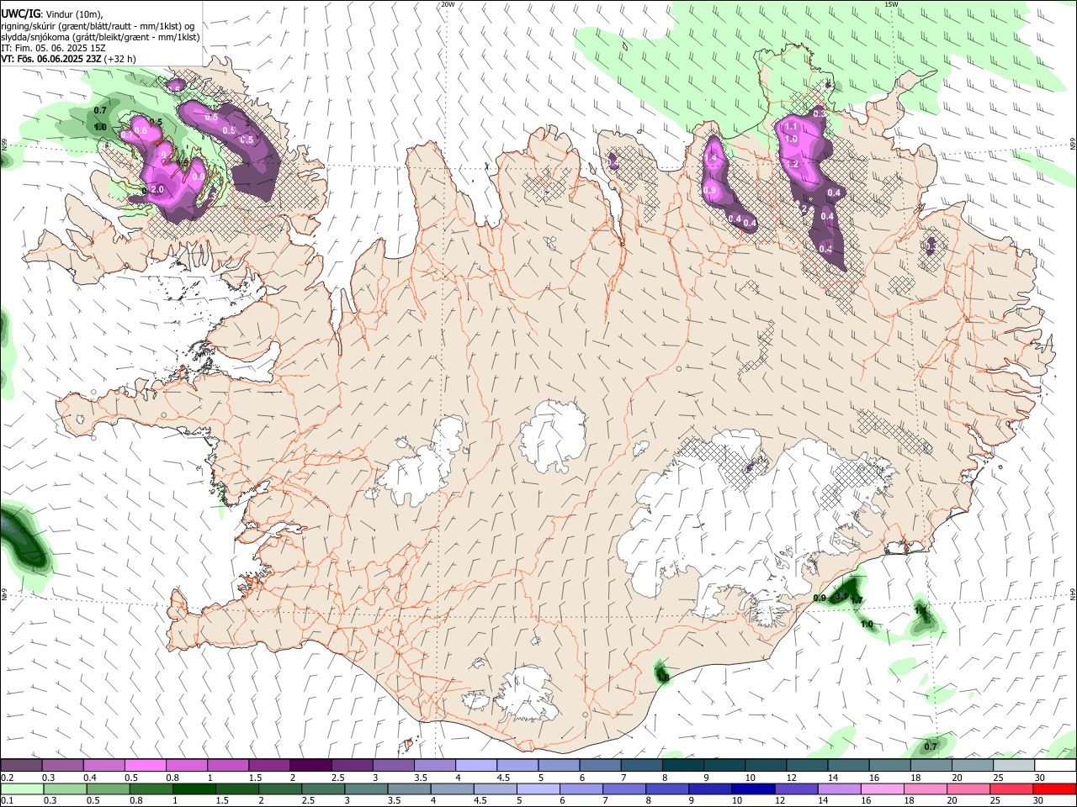The width and height of the screenshot is (1077, 807).
Task: Click the round Hofsjökull glacier in central Iceland
Action: (553, 435)
